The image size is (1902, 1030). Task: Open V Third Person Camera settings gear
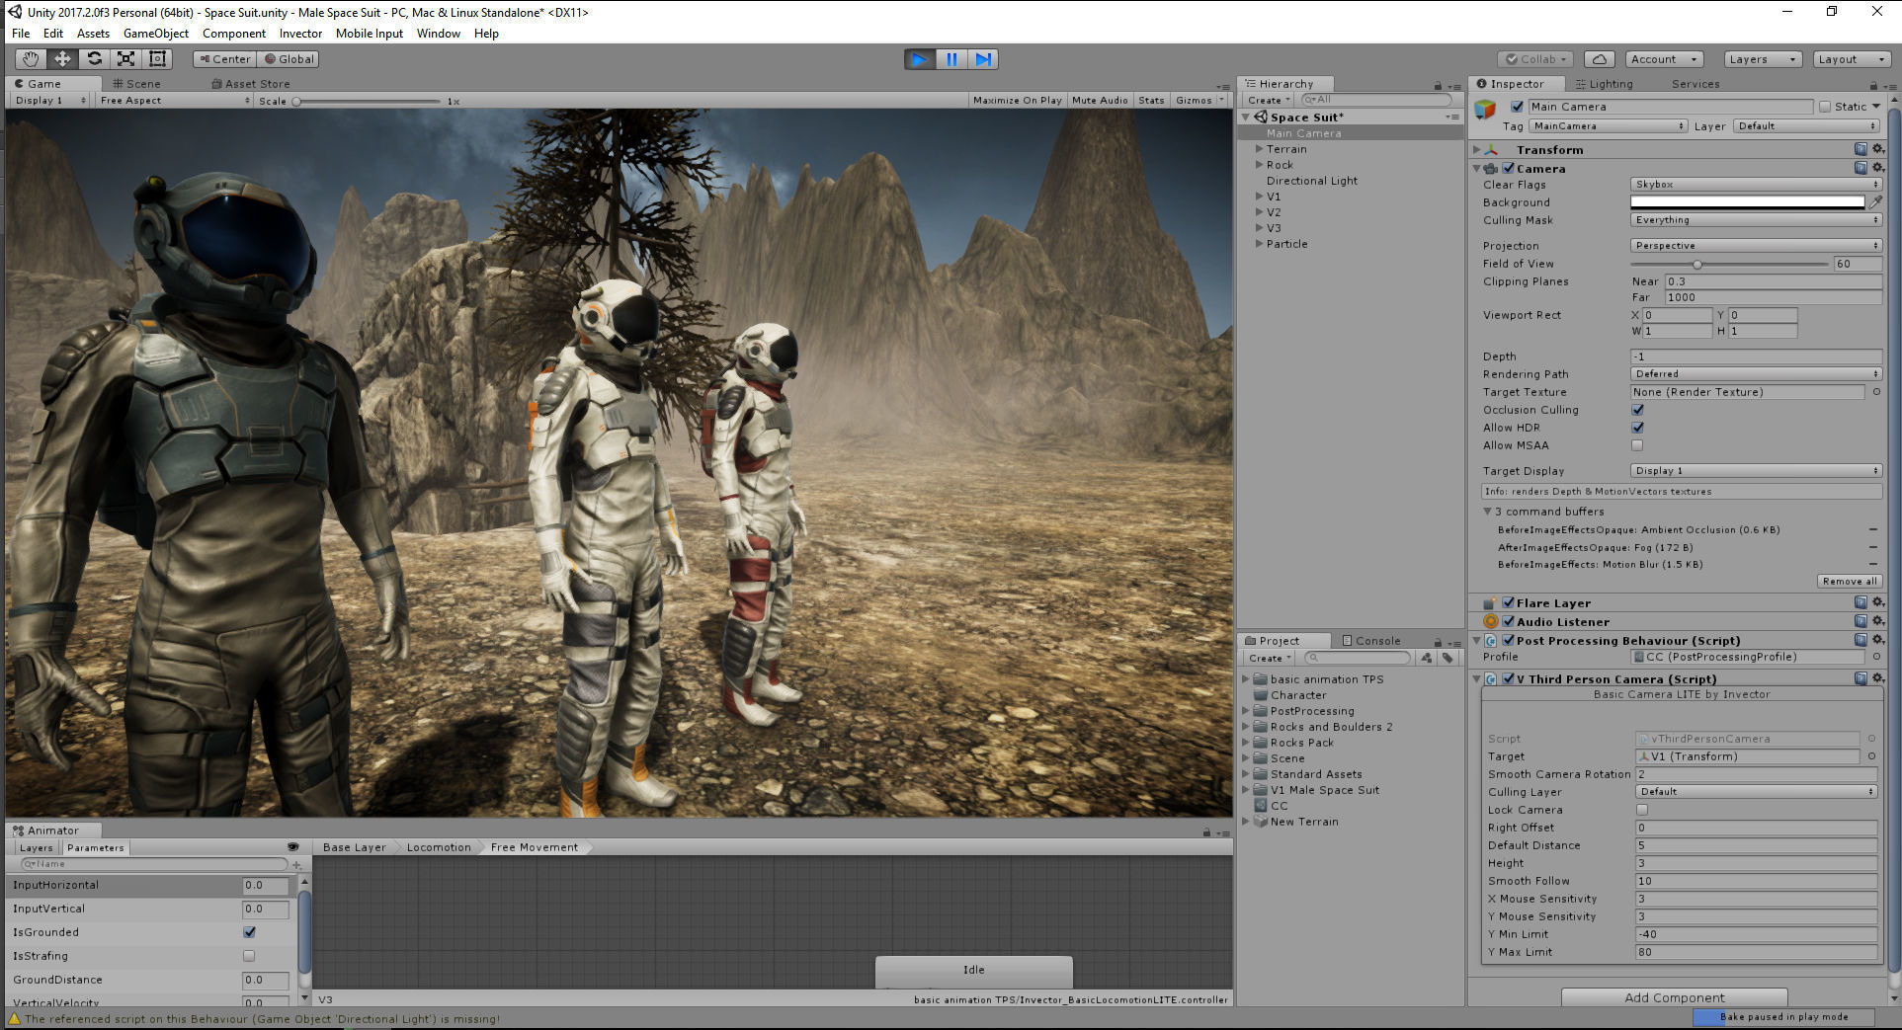[1878, 678]
